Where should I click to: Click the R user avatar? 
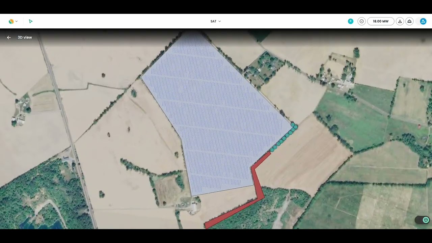pyautogui.click(x=350, y=21)
